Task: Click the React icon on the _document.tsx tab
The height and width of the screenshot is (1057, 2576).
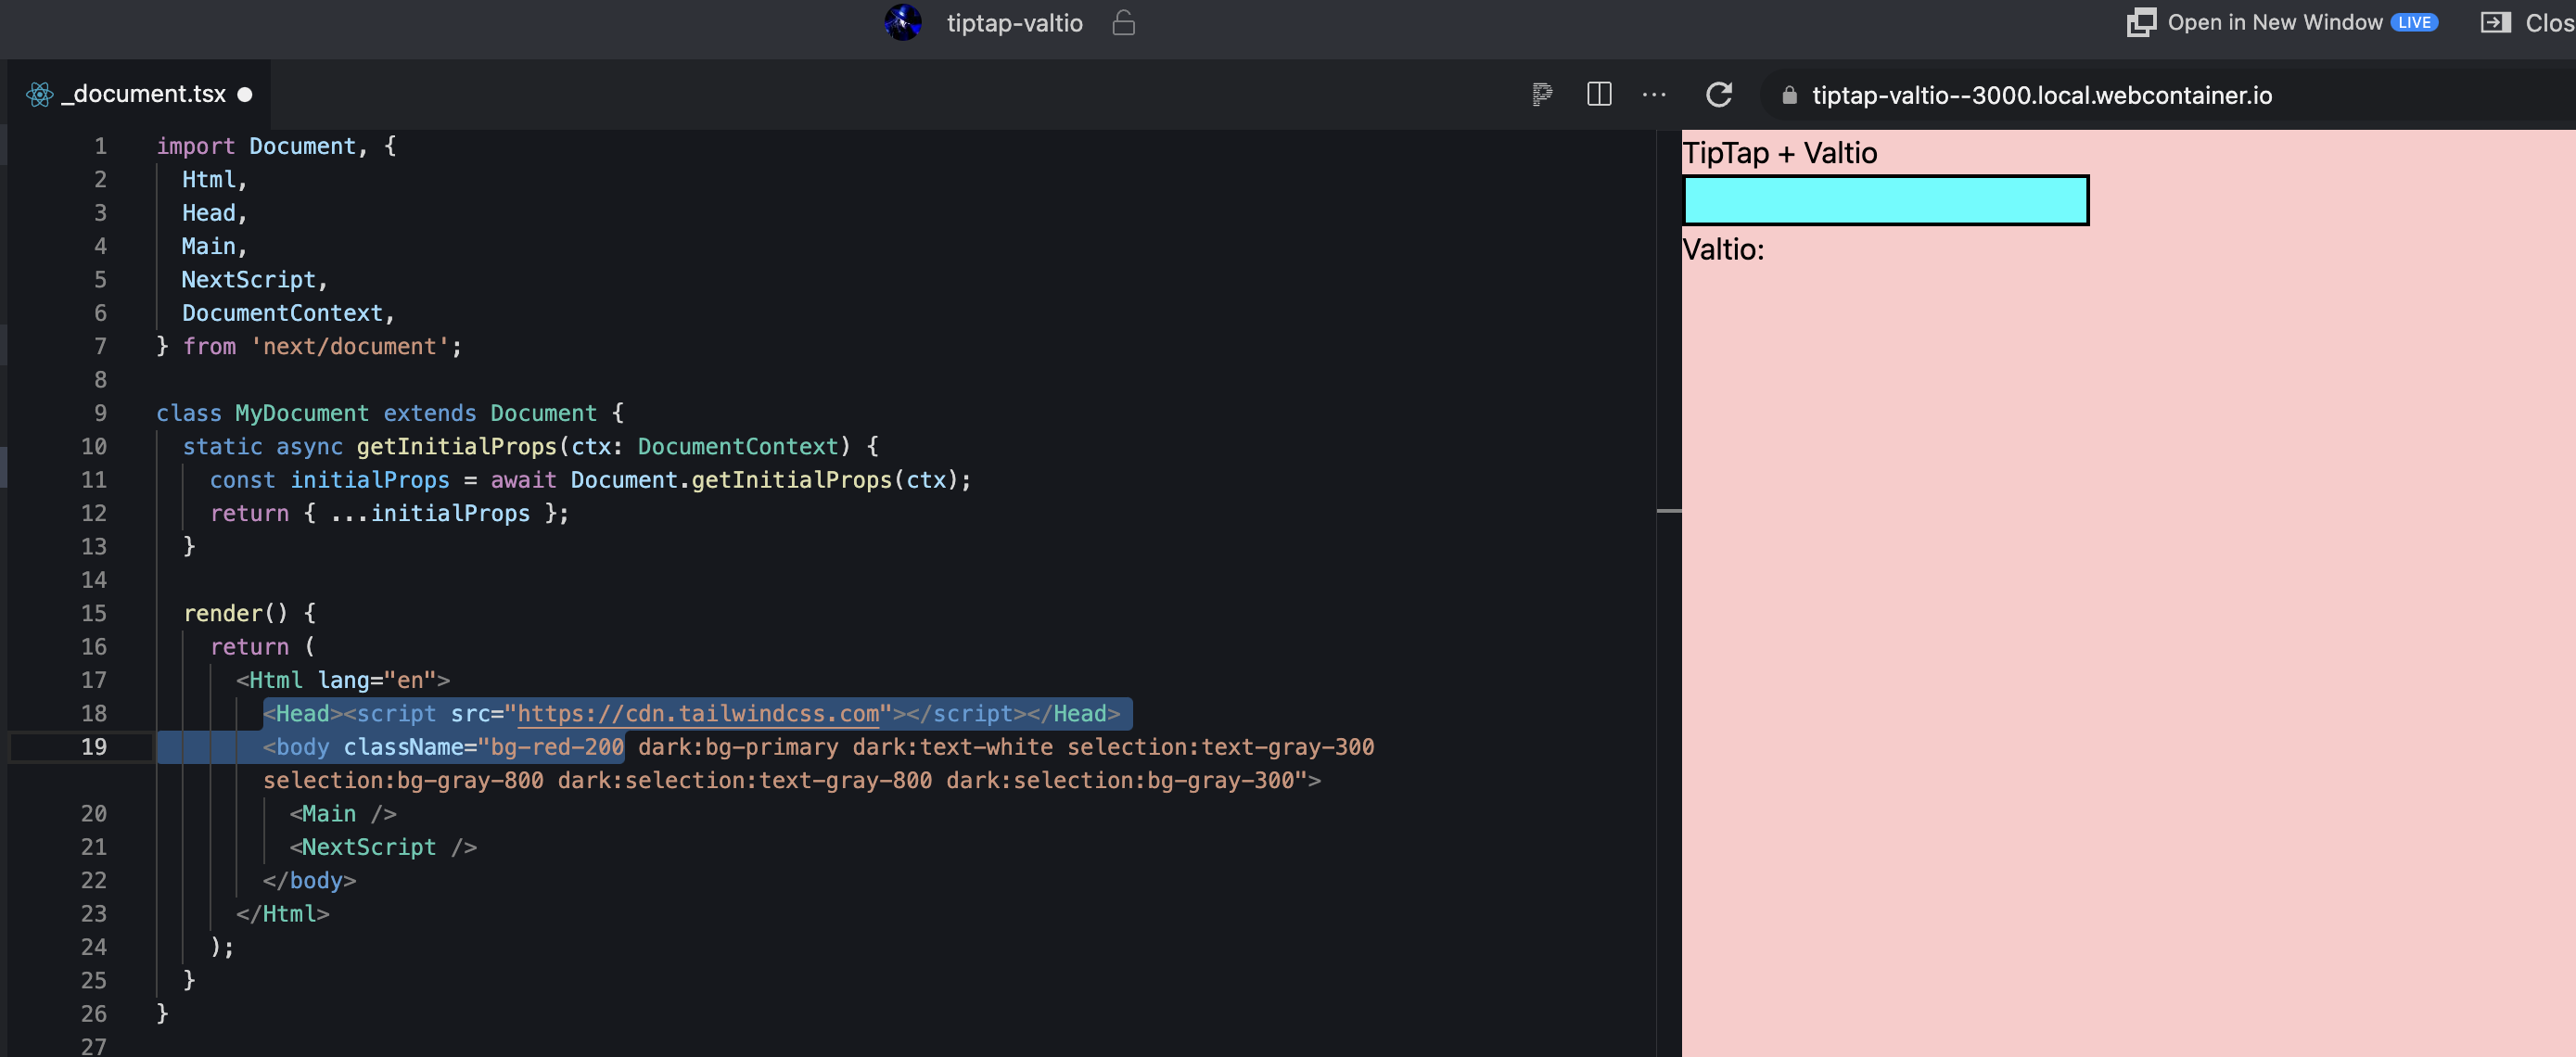Action: (39, 93)
